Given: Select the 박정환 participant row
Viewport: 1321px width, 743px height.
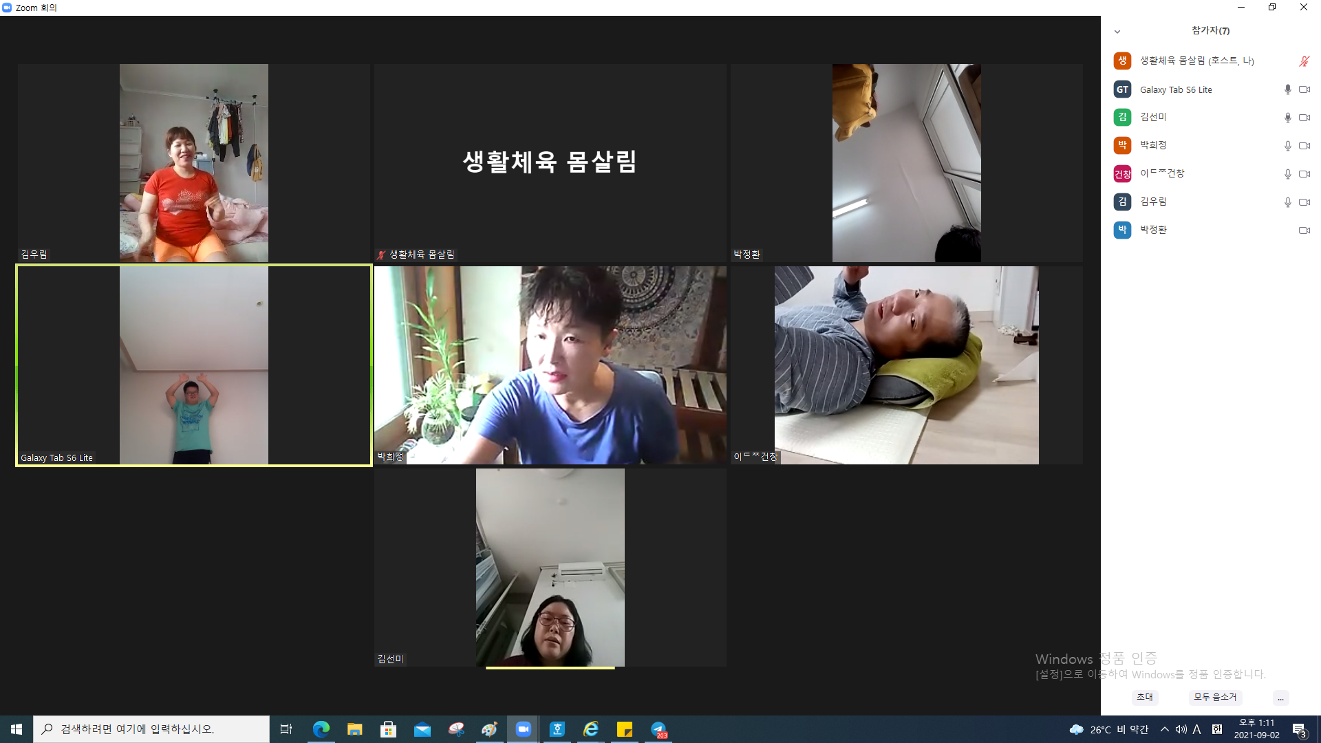Looking at the screenshot, I should click(x=1211, y=230).
